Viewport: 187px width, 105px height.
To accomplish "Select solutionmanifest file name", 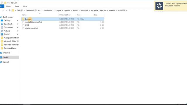I will pyautogui.click(x=31, y=28).
